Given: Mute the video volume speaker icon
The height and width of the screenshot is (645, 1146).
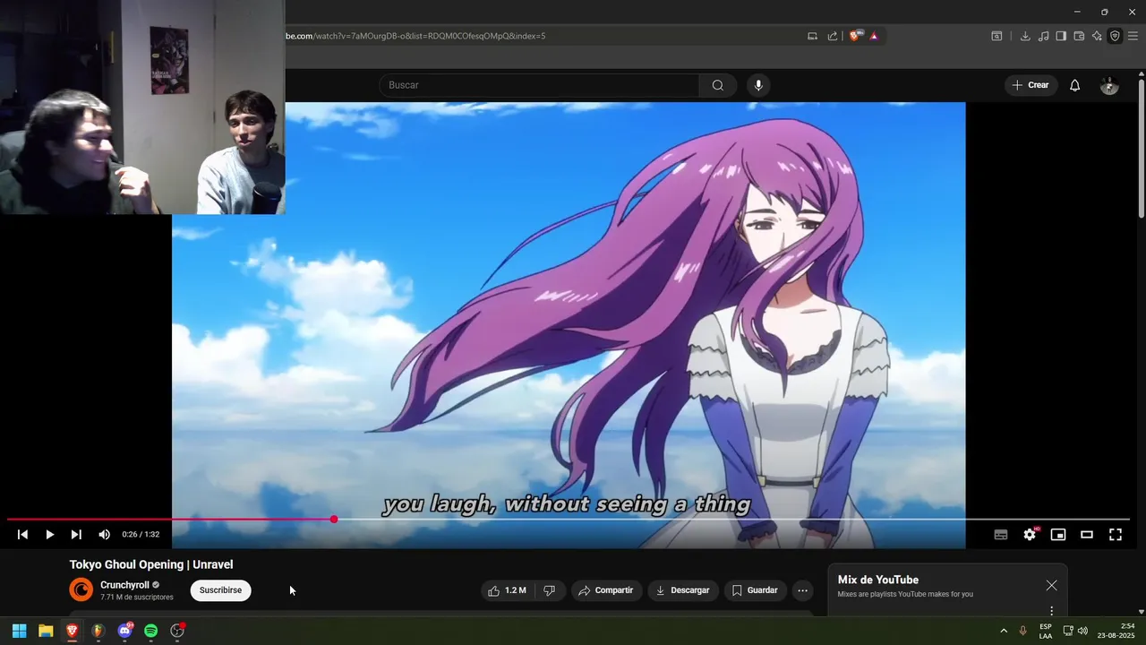Looking at the screenshot, I should (104, 535).
